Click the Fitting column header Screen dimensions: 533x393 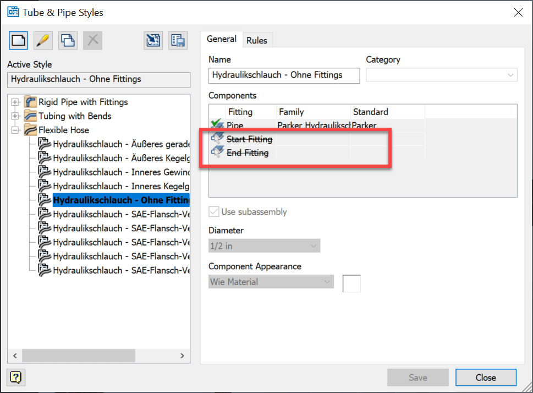251,112
